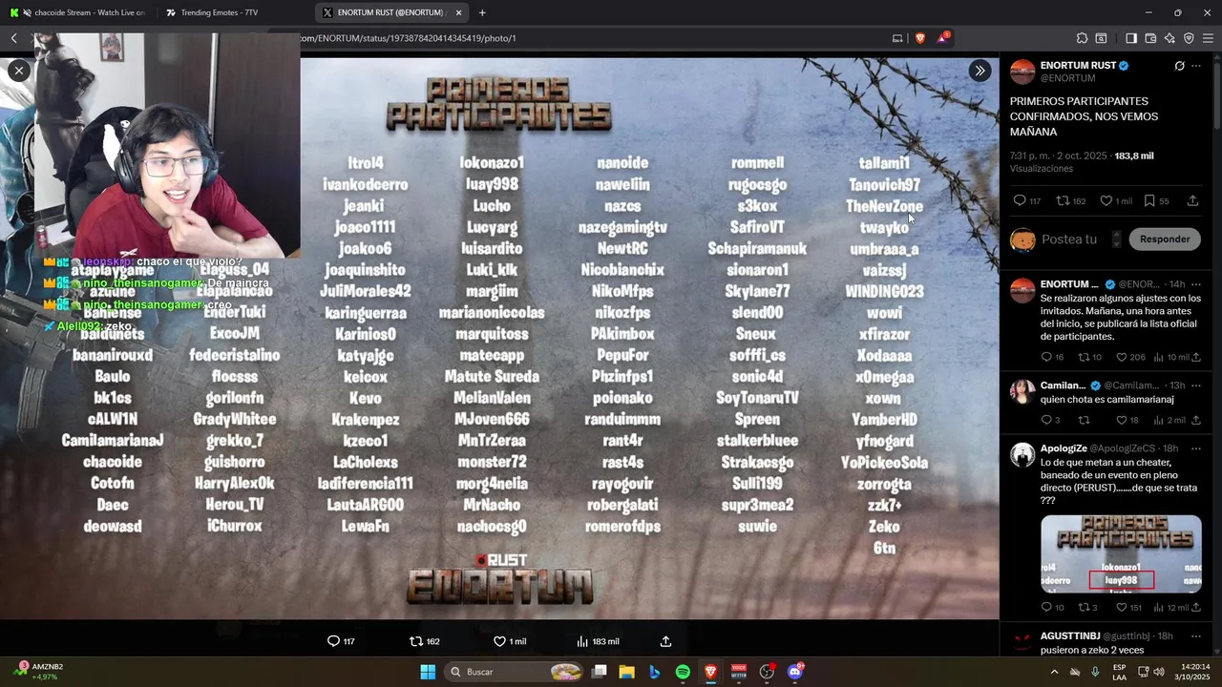Open more options on ENORTUM RUST main post
Screen dimensions: 1222x687
tap(1196, 66)
